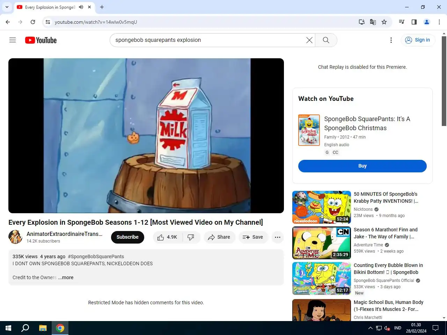Screen dimensions: 447x335
Task: Go to the YouTube home logo
Action: coord(41,40)
